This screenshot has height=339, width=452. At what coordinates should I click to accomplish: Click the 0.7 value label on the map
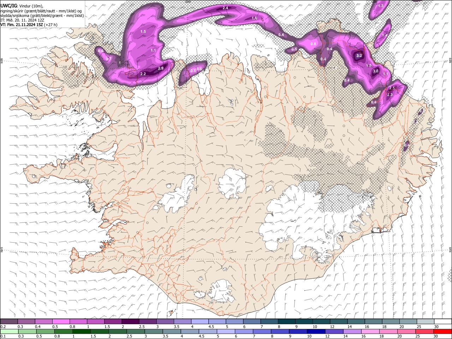click(109, 59)
